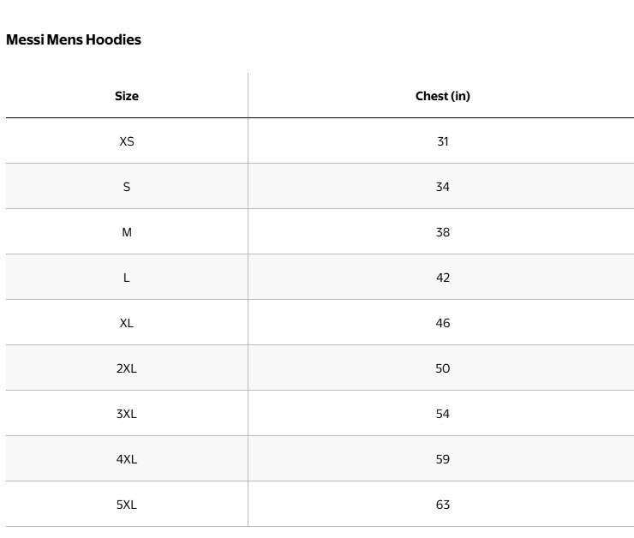Click the M size cell
634x538 pixels.
point(127,232)
